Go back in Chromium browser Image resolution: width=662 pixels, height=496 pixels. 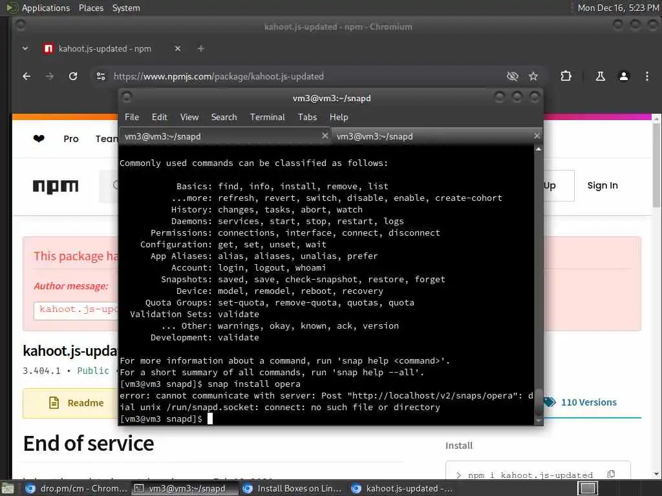pyautogui.click(x=27, y=76)
